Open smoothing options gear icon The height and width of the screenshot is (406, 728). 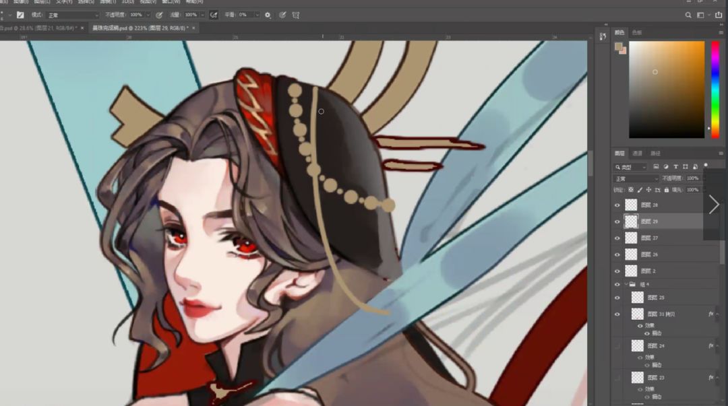268,15
